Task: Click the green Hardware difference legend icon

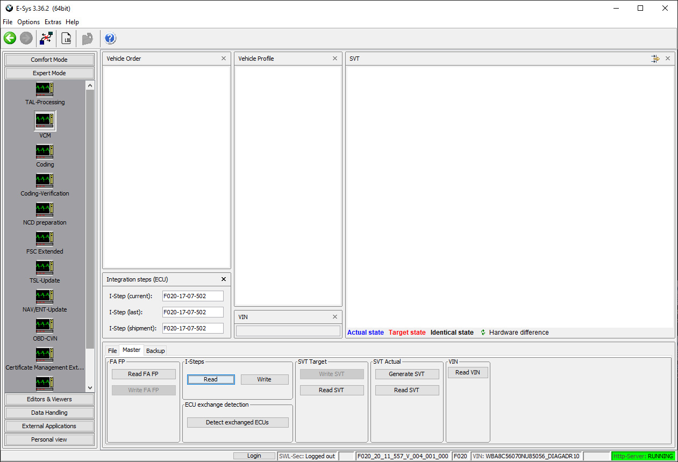Action: point(483,333)
